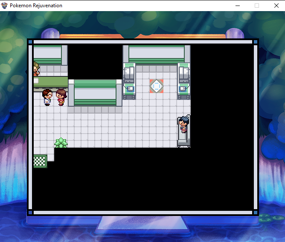Select the green potted plant

tap(61, 143)
